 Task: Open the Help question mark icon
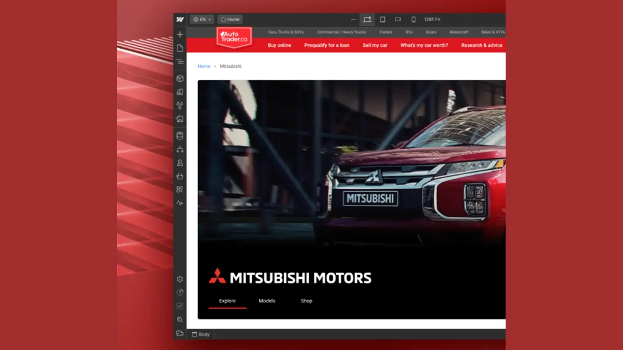point(180,292)
